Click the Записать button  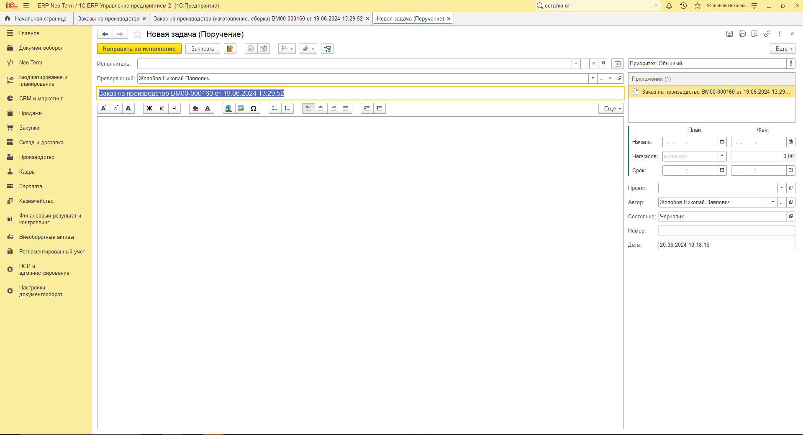(x=203, y=49)
